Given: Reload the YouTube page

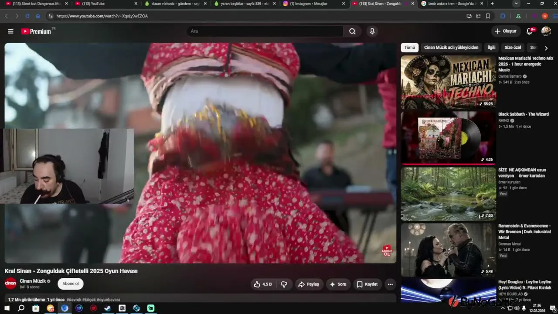Looking at the screenshot, I should [x=27, y=16].
